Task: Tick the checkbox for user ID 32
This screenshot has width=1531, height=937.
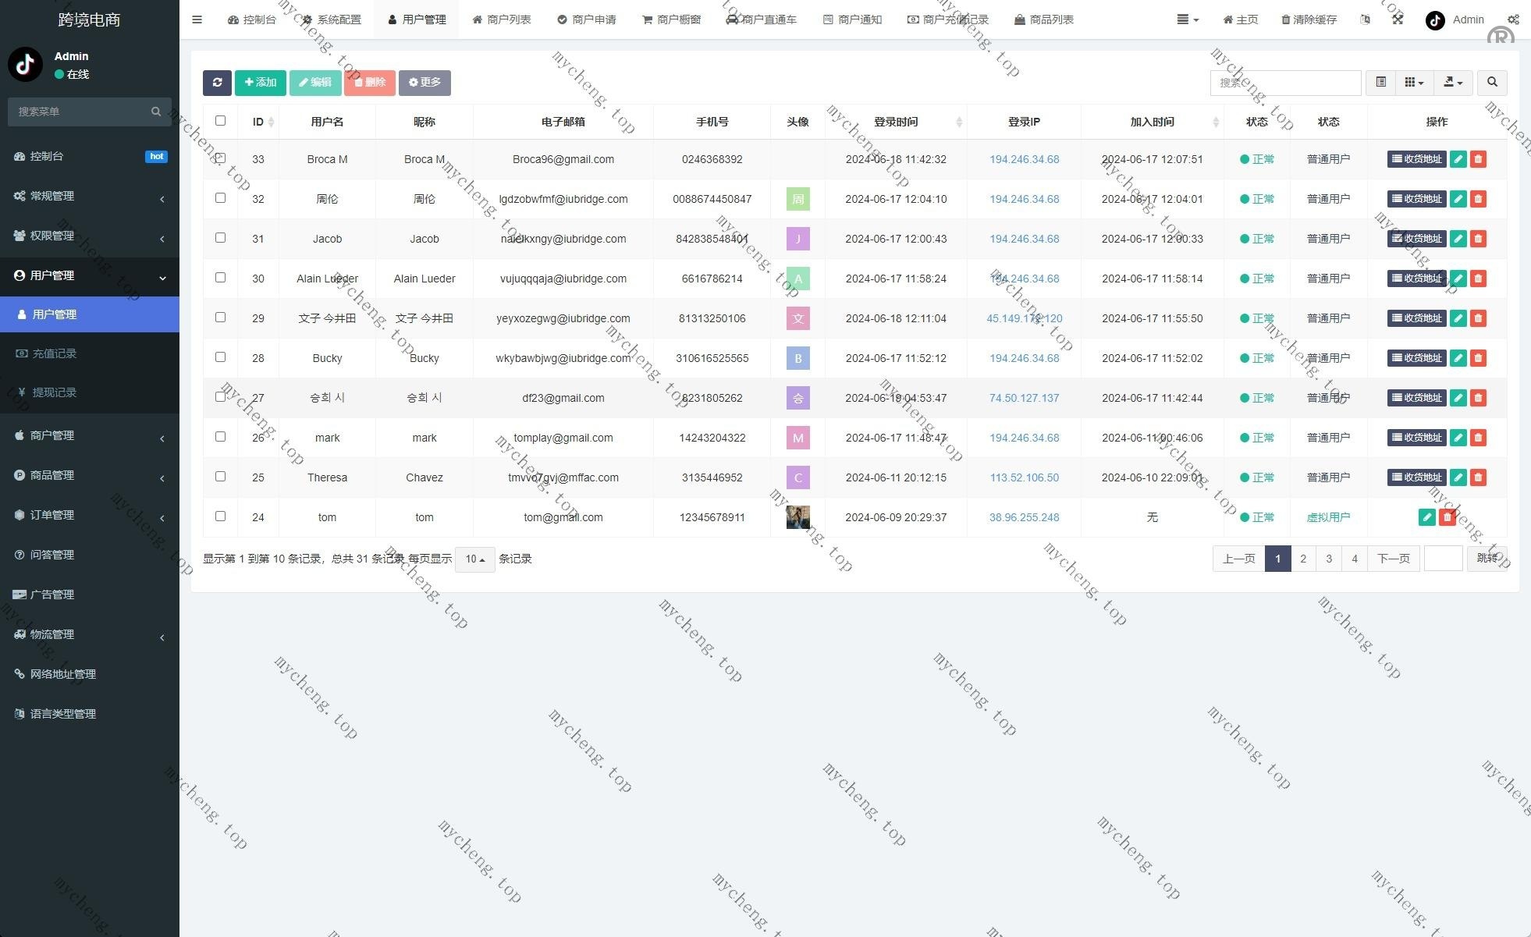Action: (220, 198)
